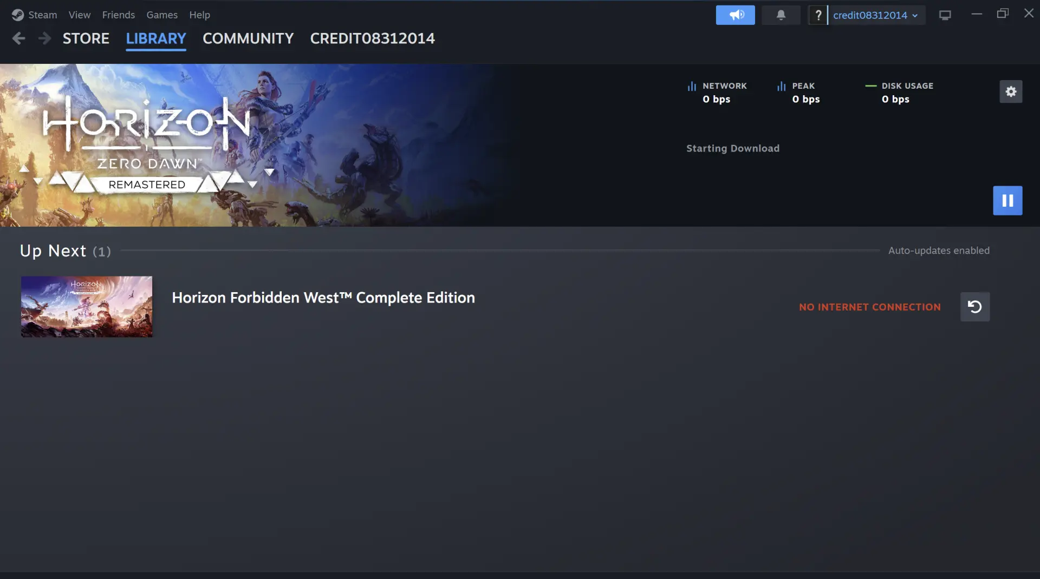Open the Steam menu

click(x=43, y=15)
